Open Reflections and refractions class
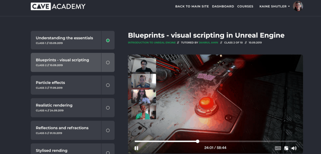Viewport: 321px width, 154px height. pyautogui.click(x=66, y=131)
